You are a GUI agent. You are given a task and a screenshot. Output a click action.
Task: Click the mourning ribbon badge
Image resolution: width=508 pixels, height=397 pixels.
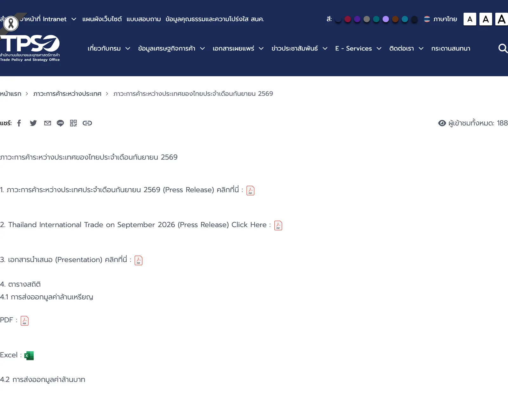pyautogui.click(x=11, y=24)
